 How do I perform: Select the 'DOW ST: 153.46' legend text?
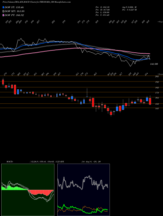[14, 7]
